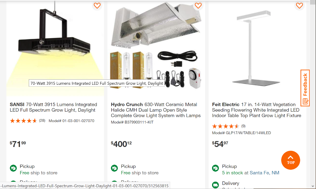Click the SANSI pickup store icon

[x=13, y=168]
